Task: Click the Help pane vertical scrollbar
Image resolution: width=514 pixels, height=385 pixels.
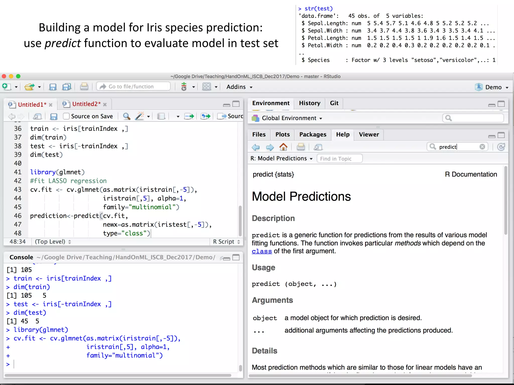Action: tap(506, 201)
